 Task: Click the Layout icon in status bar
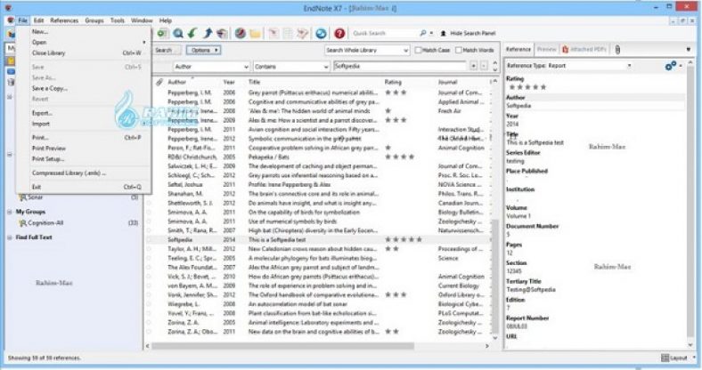(x=665, y=358)
